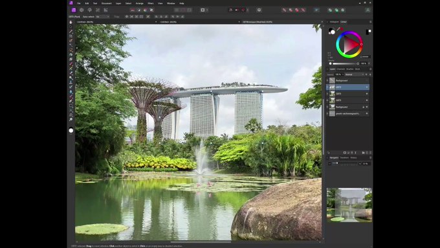Viewport: 440px width, 248px height.
Task: Click the hex colour value field
Action: pos(366,56)
